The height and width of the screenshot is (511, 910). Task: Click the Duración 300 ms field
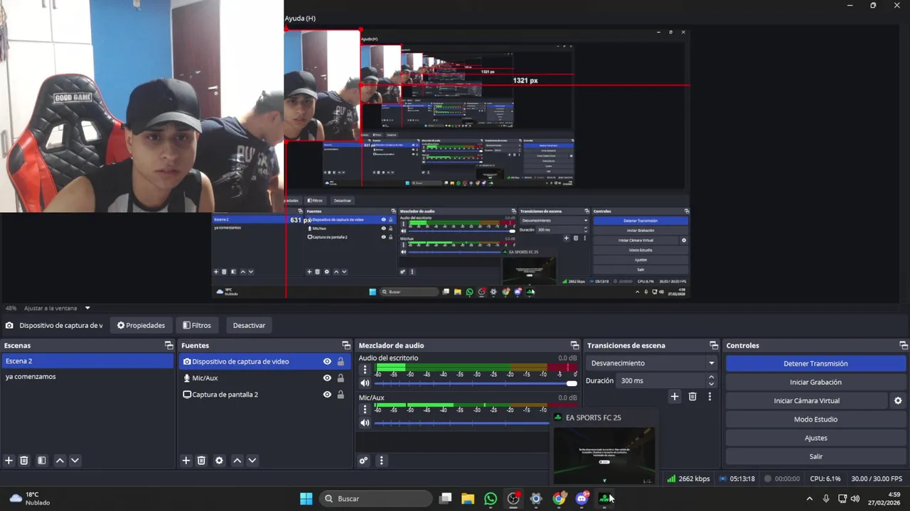tap(660, 381)
